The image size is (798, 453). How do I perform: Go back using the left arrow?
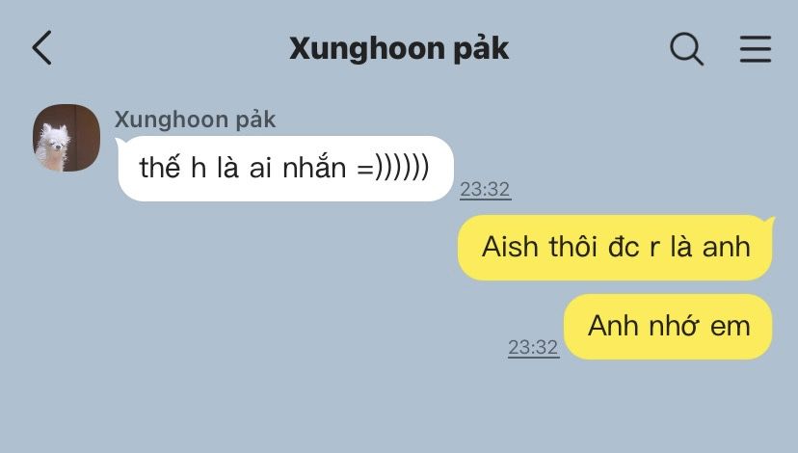(42, 48)
